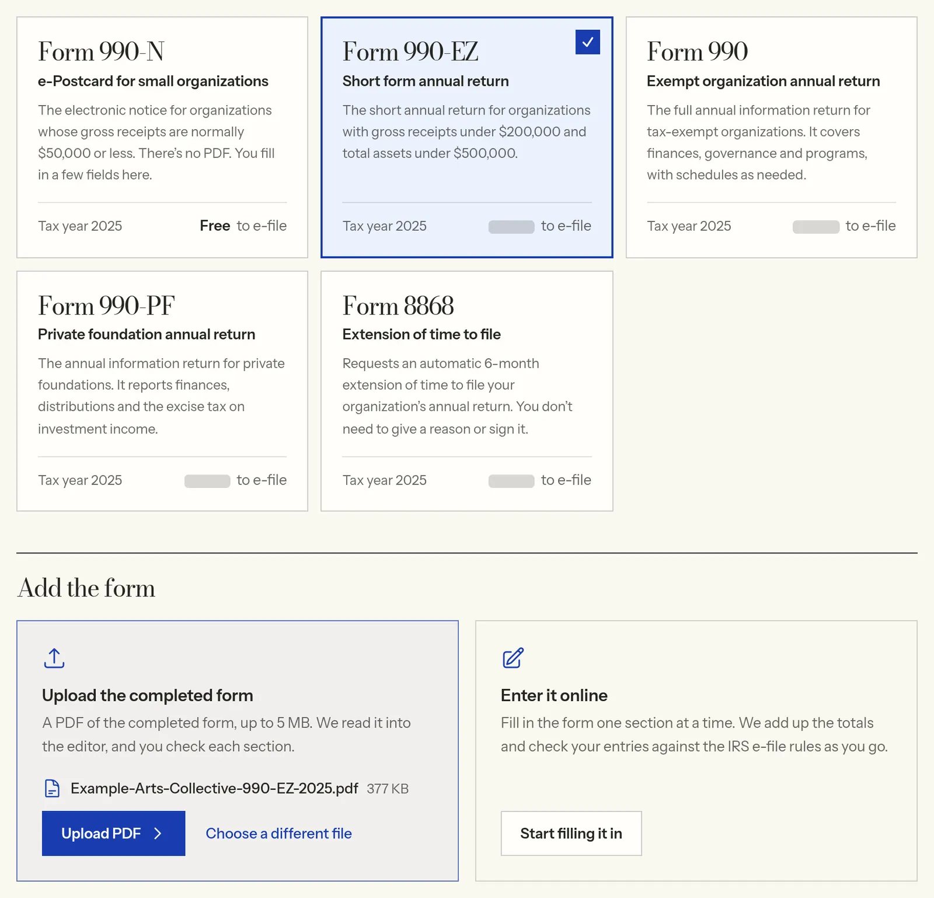Viewport: 934px width, 898px height.
Task: Click 'to e-file' text on Form 990
Action: [870, 226]
